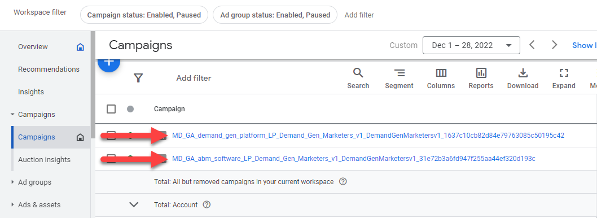
Task: Click the funnel filter icon
Action: (138, 78)
